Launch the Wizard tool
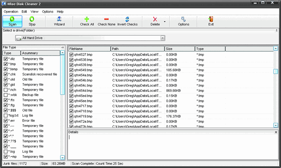The height and width of the screenshot is (168, 281). click(59, 21)
